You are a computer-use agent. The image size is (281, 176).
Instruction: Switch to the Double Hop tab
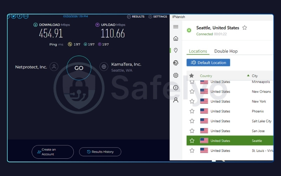[x=226, y=51]
